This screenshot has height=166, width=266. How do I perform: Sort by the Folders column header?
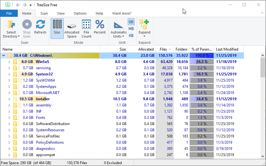[181, 49]
